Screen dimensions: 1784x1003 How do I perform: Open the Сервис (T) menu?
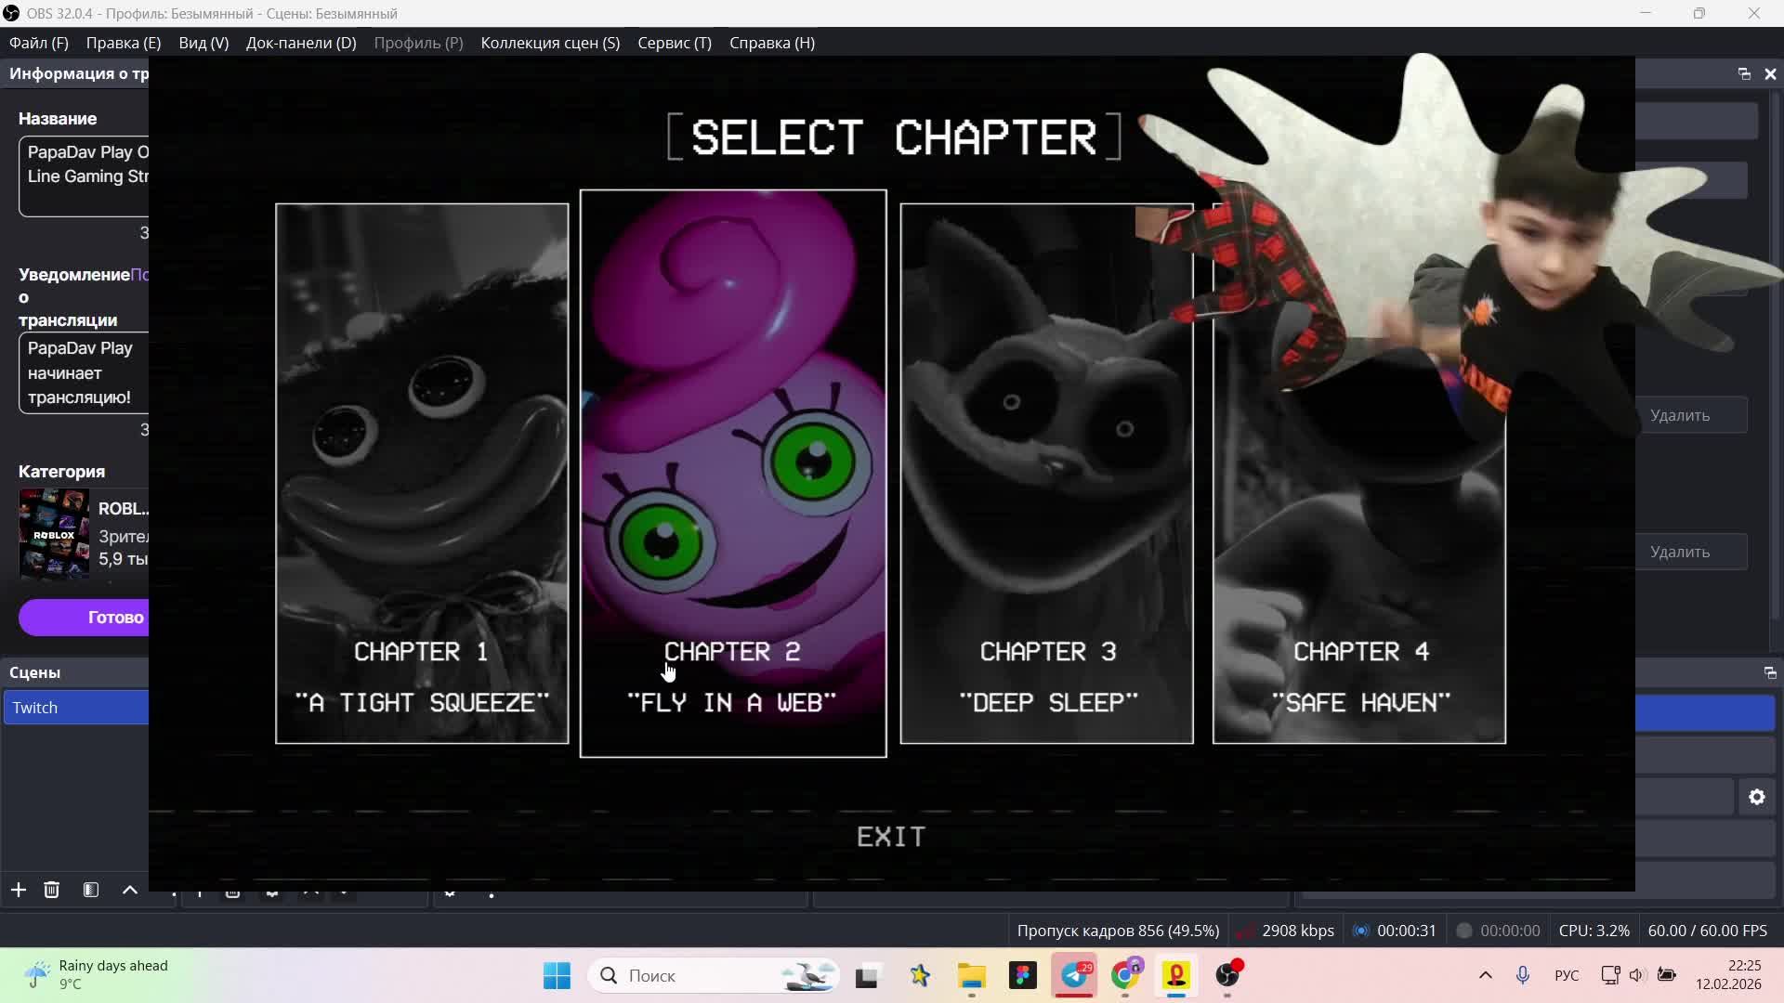click(x=675, y=43)
